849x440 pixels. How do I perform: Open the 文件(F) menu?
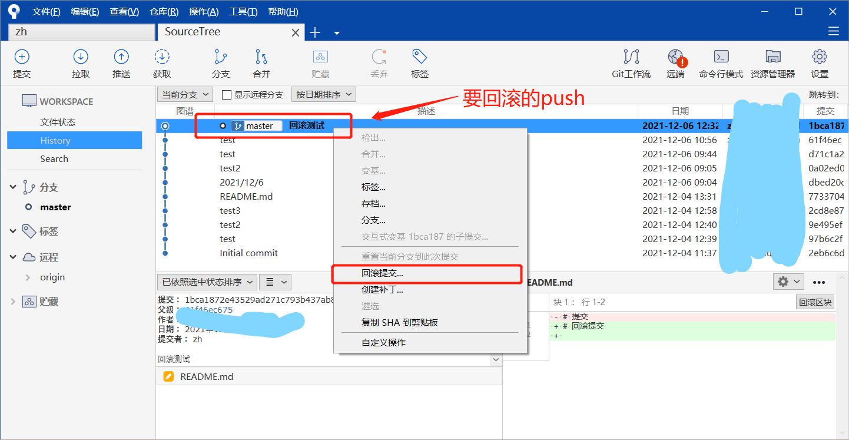(47, 12)
